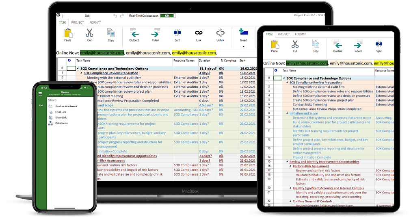The image size is (411, 217).
Task: Tap the Send as Attachment envelope icon on iPhone
Action: point(51,106)
